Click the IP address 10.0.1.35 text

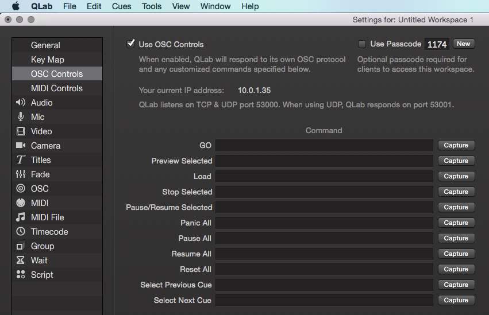(254, 90)
